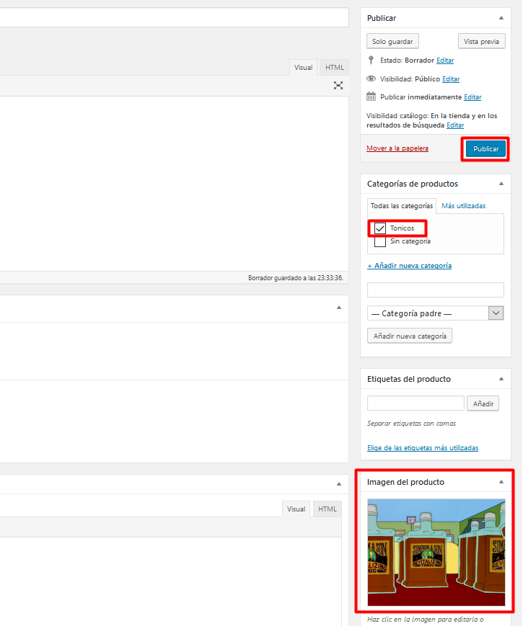Image resolution: width=523 pixels, height=626 pixels.
Task: Open the Categoría padre dropdown
Action: pos(436,313)
